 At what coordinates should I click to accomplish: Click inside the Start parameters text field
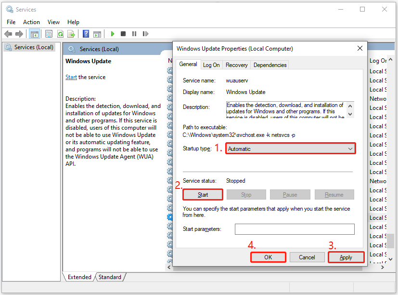pyautogui.click(x=295, y=229)
